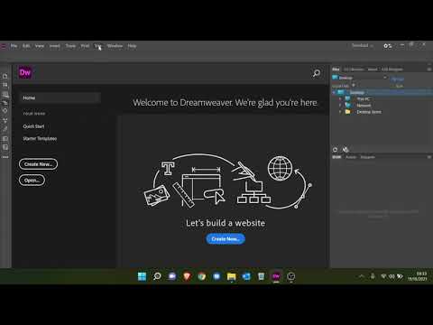Open the Window menu
The height and width of the screenshot is (325, 433).
115,46
